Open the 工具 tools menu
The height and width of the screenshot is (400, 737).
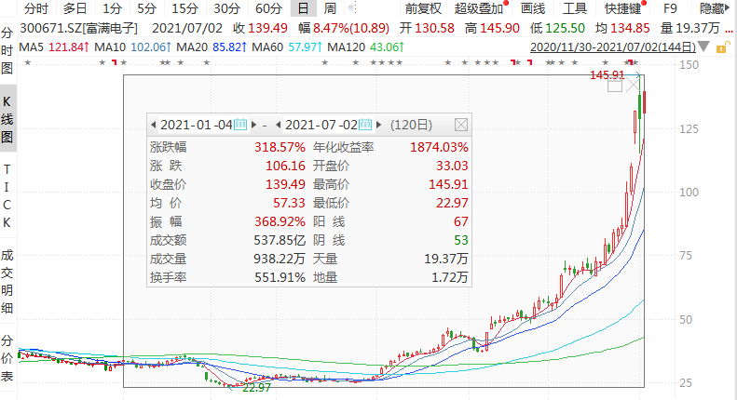pyautogui.click(x=575, y=8)
